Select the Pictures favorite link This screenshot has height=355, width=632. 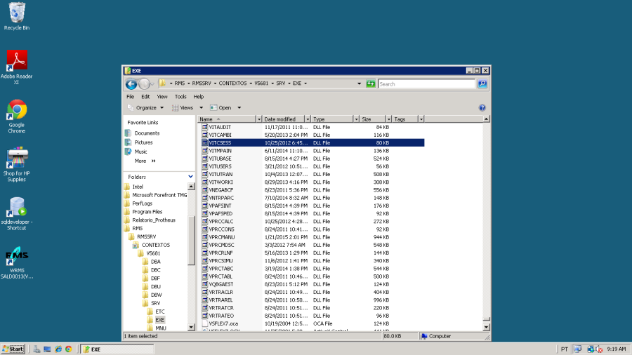[143, 142]
